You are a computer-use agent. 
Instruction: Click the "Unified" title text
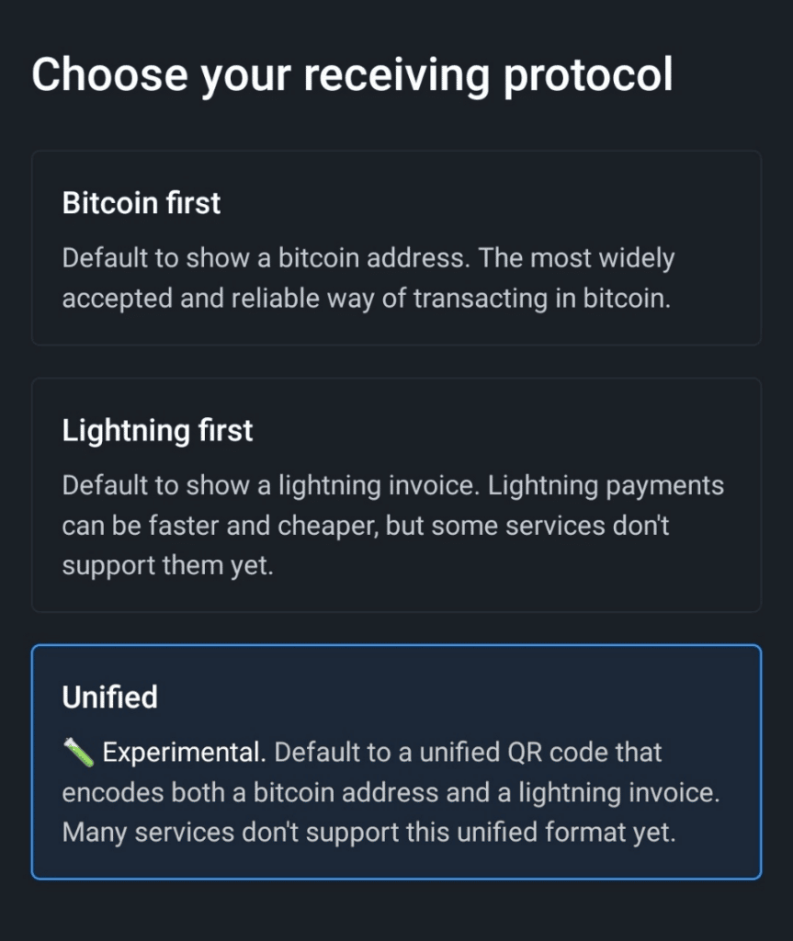point(109,697)
